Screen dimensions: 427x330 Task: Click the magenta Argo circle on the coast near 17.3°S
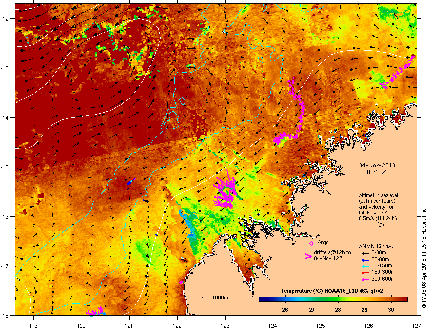pyautogui.click(x=181, y=282)
